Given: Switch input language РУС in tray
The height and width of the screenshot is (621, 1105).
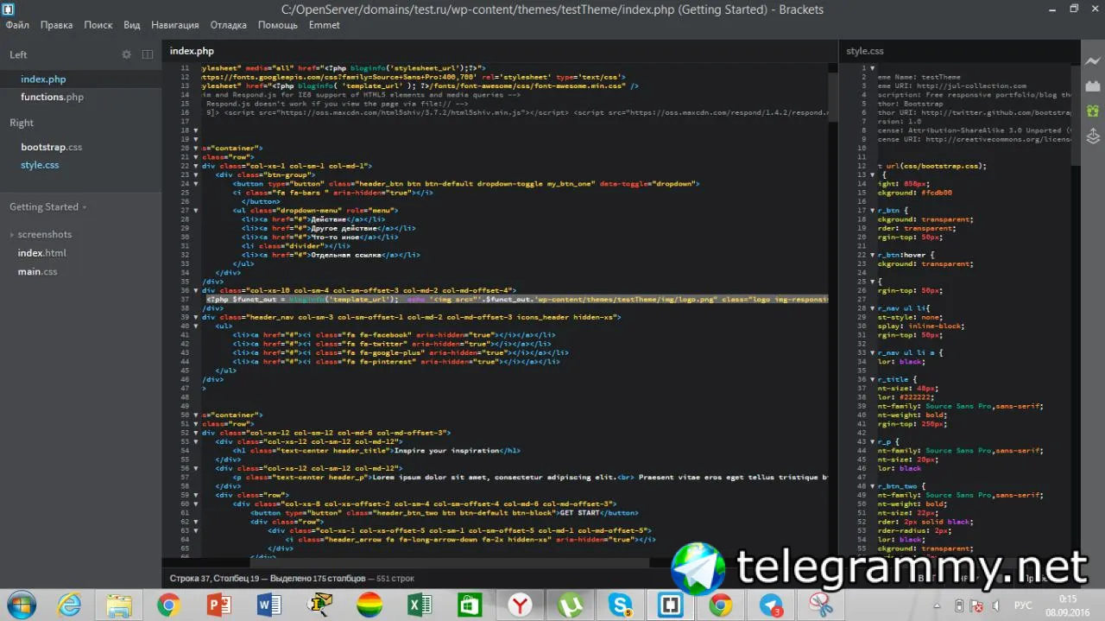Looking at the screenshot, I should [1022, 605].
